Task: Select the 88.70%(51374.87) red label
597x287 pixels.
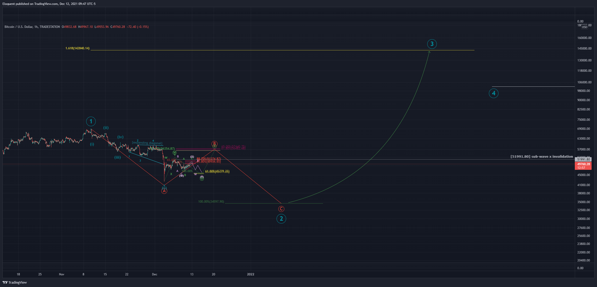Action: click(209, 159)
